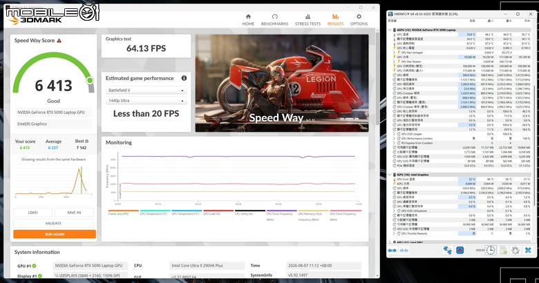Expand GPU Rail Powers in HWiNFO

pos(395,61)
